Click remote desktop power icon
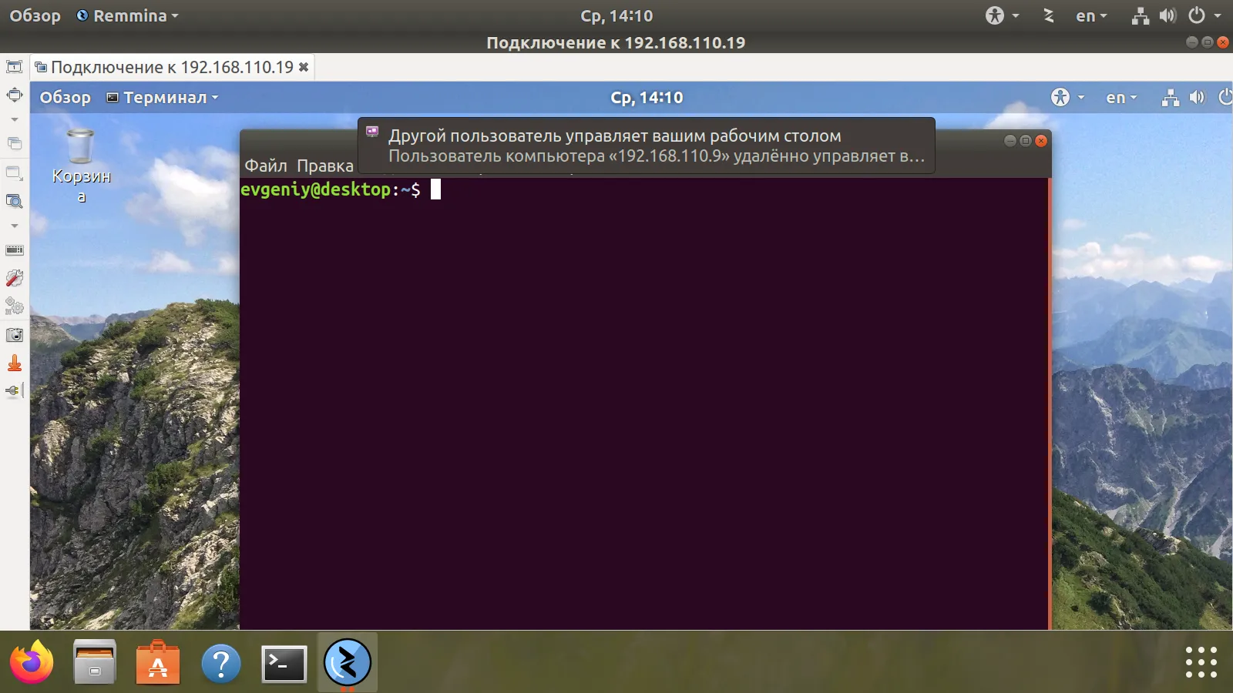The image size is (1233, 693). click(1225, 97)
